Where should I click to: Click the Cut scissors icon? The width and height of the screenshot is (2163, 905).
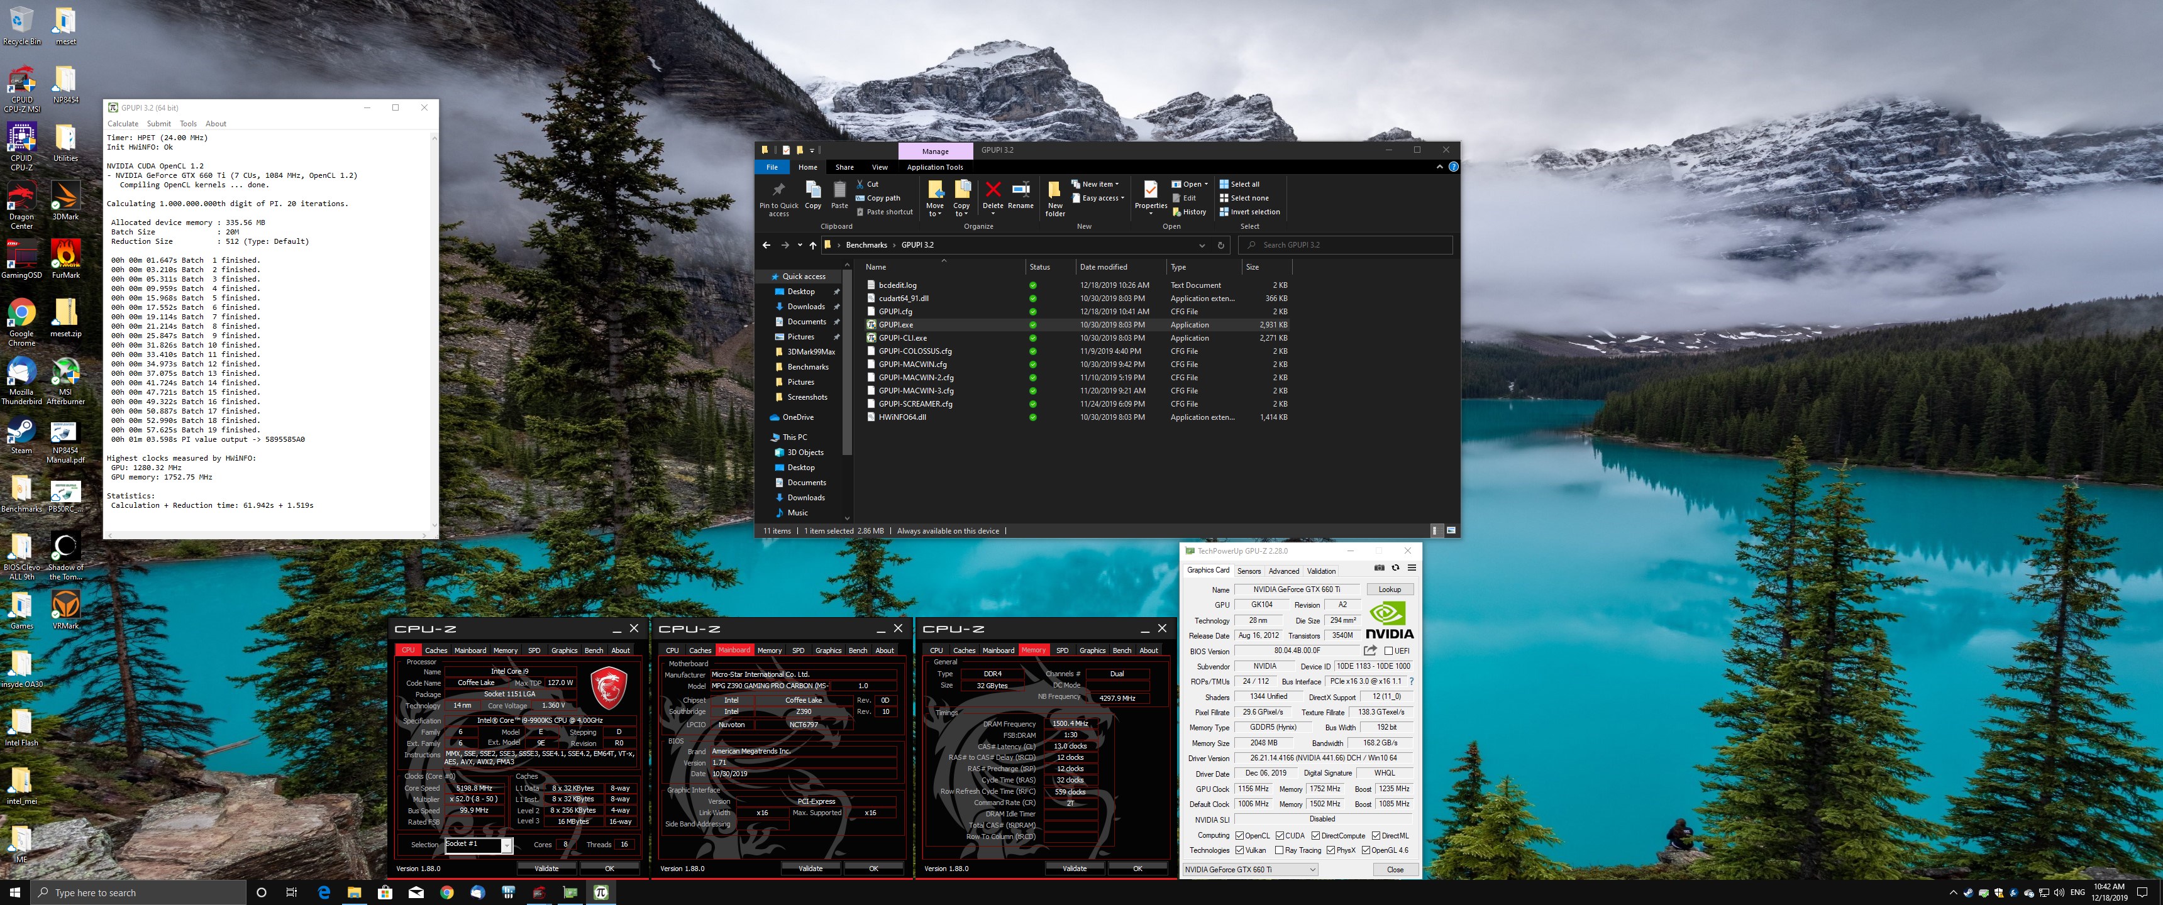tap(860, 184)
